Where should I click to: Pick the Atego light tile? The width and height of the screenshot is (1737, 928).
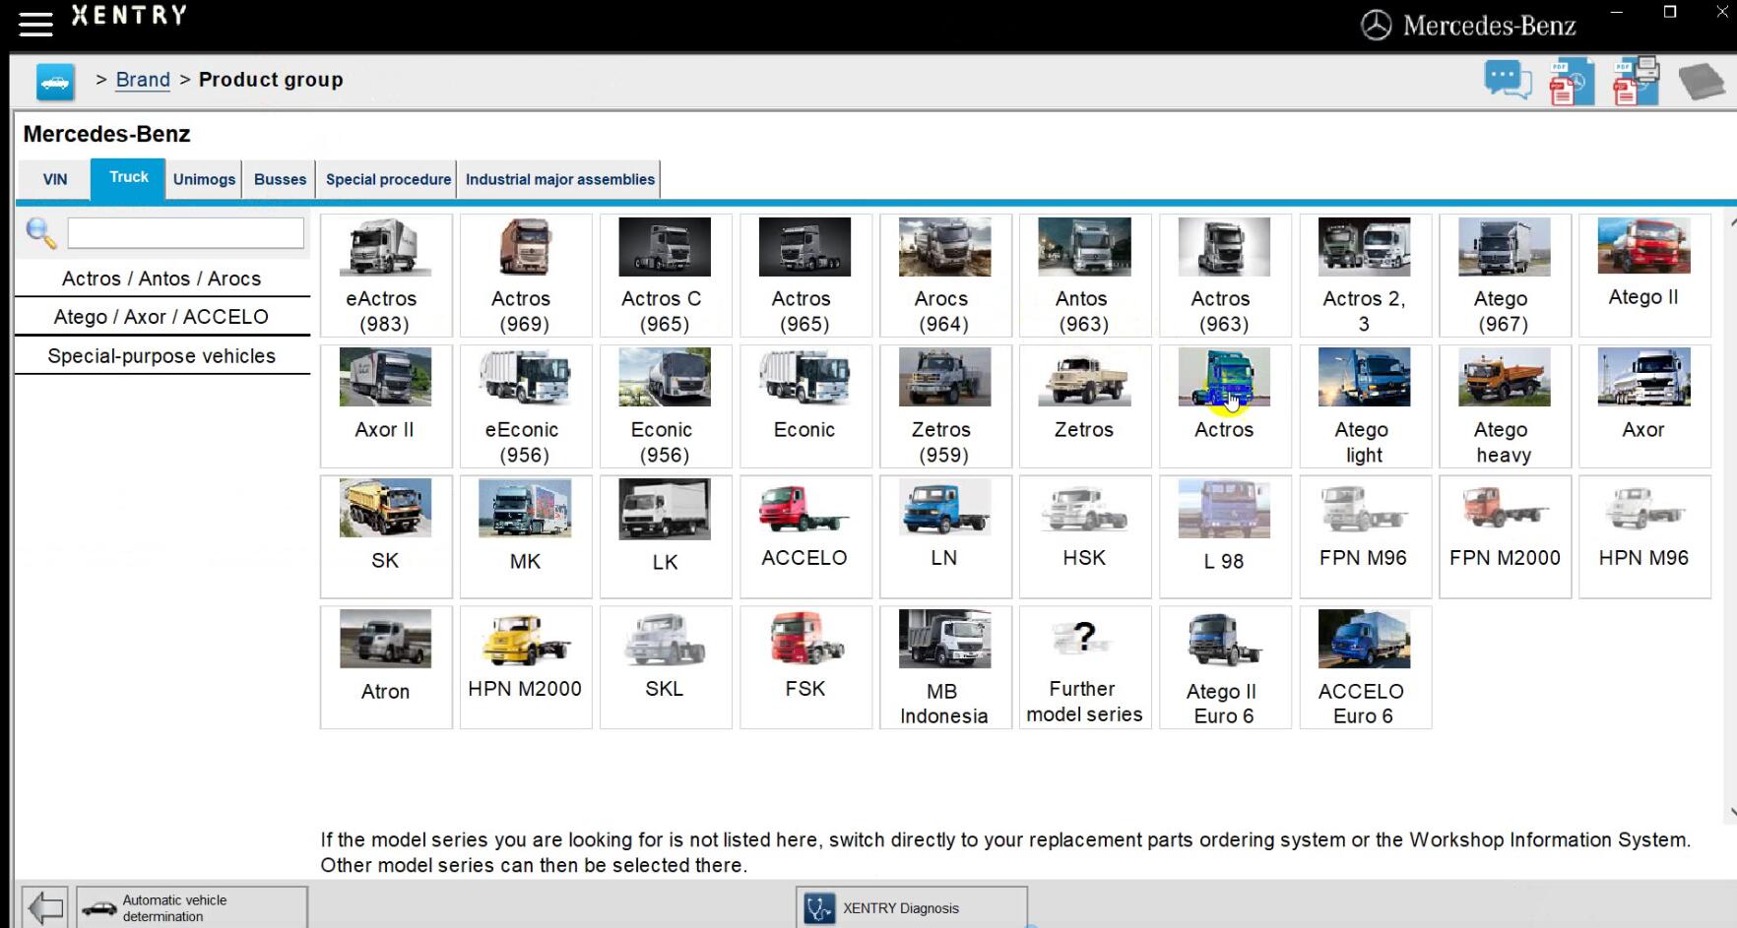point(1366,406)
